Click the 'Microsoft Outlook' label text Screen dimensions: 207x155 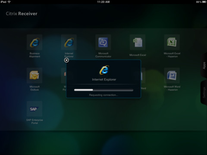pos(34,88)
